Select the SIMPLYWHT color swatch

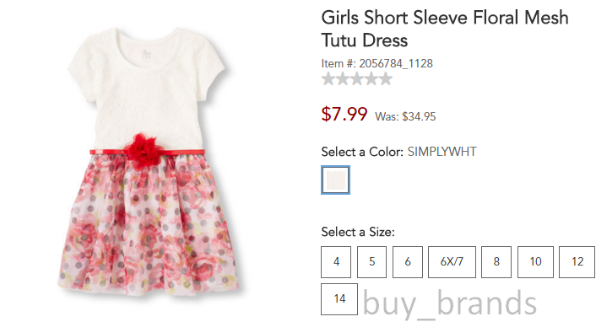[335, 180]
